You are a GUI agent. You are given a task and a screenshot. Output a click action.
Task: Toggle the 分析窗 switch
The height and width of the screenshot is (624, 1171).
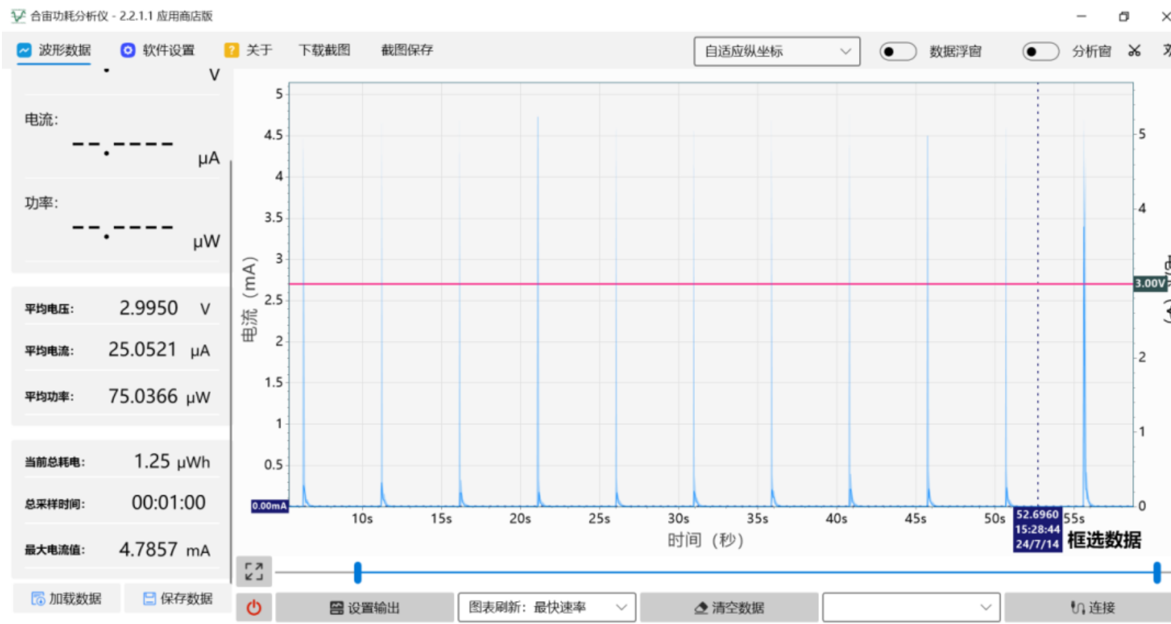1040,51
